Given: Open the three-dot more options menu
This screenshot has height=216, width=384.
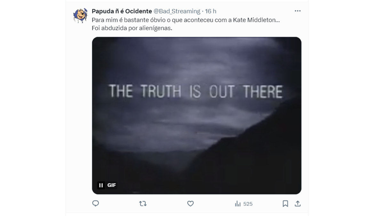Looking at the screenshot, I should [x=298, y=11].
